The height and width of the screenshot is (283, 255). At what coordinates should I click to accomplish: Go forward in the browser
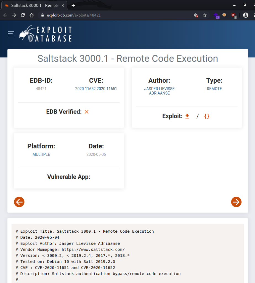pyautogui.click(x=14, y=15)
